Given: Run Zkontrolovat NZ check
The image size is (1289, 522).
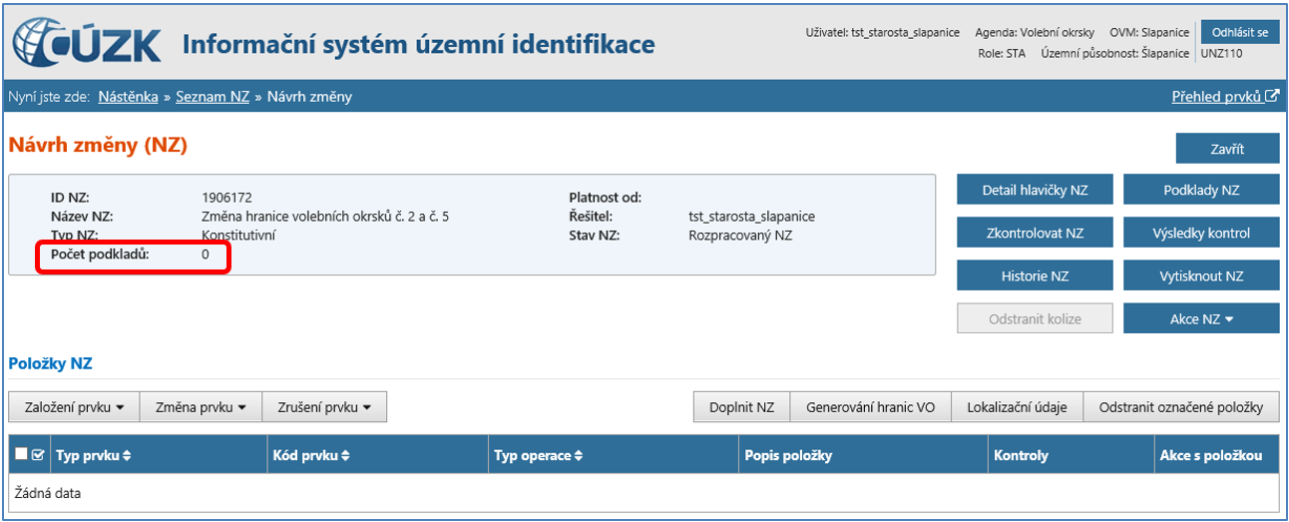Looking at the screenshot, I should [1035, 234].
